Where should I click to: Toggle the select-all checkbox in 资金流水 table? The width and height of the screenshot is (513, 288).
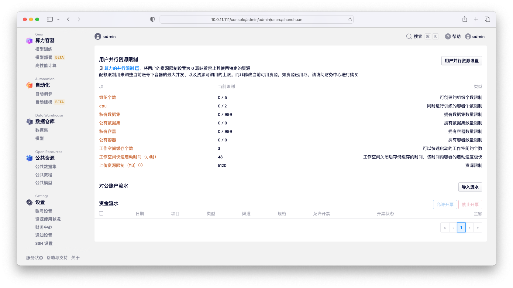(x=101, y=213)
